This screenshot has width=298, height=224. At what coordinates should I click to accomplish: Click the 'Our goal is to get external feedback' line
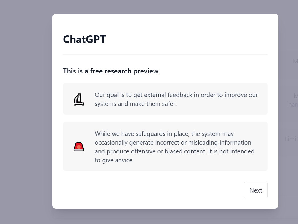(x=176, y=95)
